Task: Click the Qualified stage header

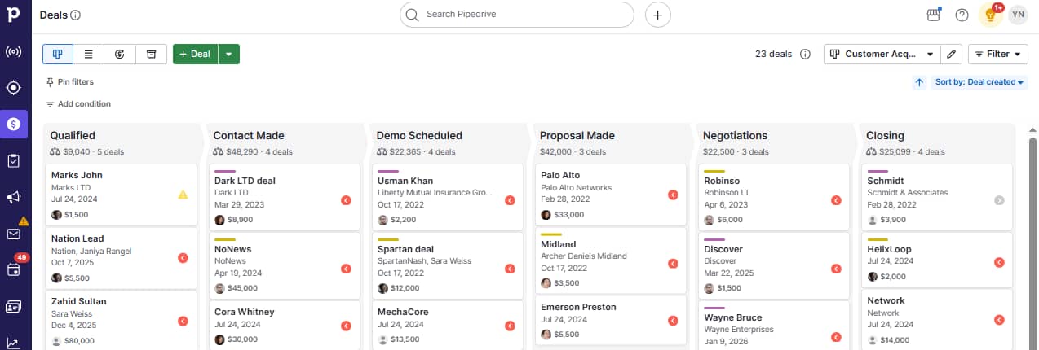Action: [x=73, y=136]
